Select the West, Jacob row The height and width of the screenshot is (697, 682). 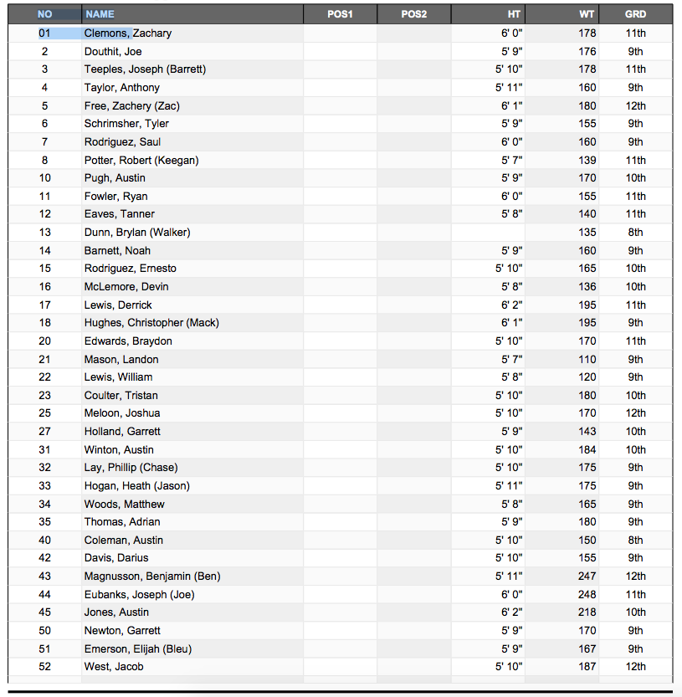click(x=340, y=666)
